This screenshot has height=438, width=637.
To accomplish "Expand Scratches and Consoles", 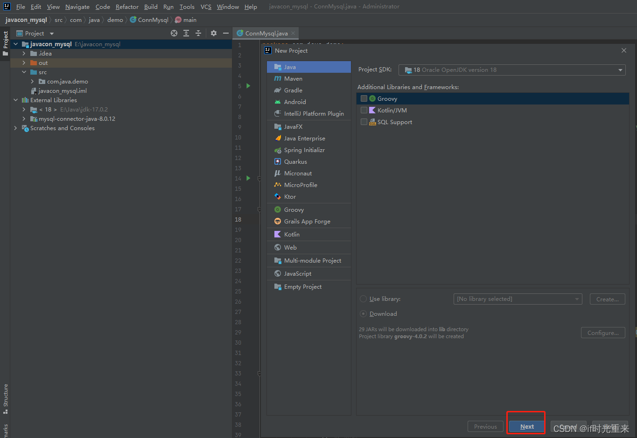I will 16,128.
